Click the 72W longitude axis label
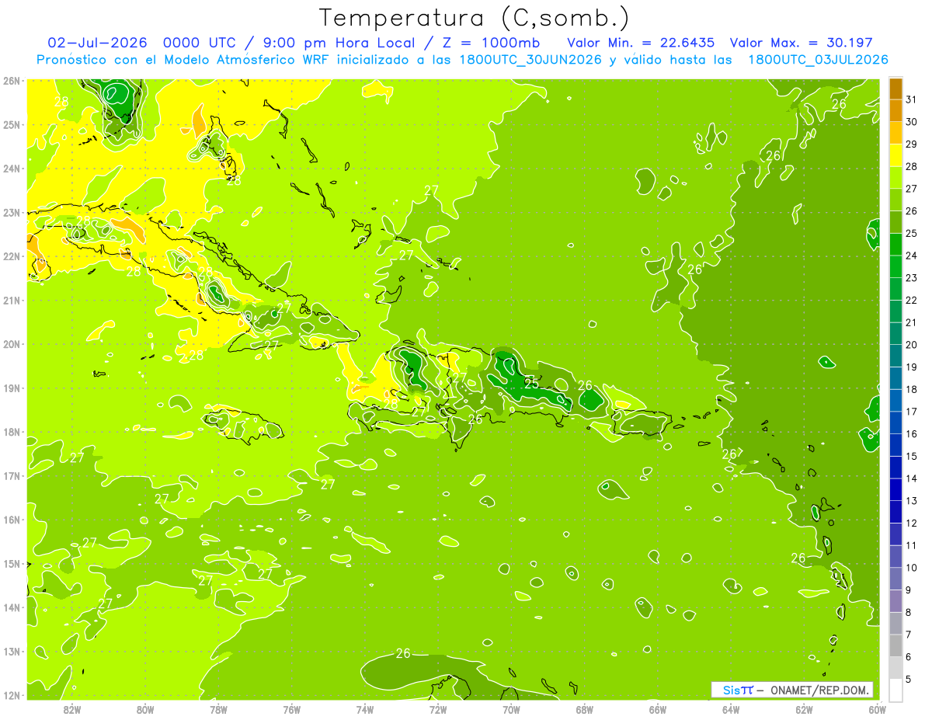 point(438,709)
